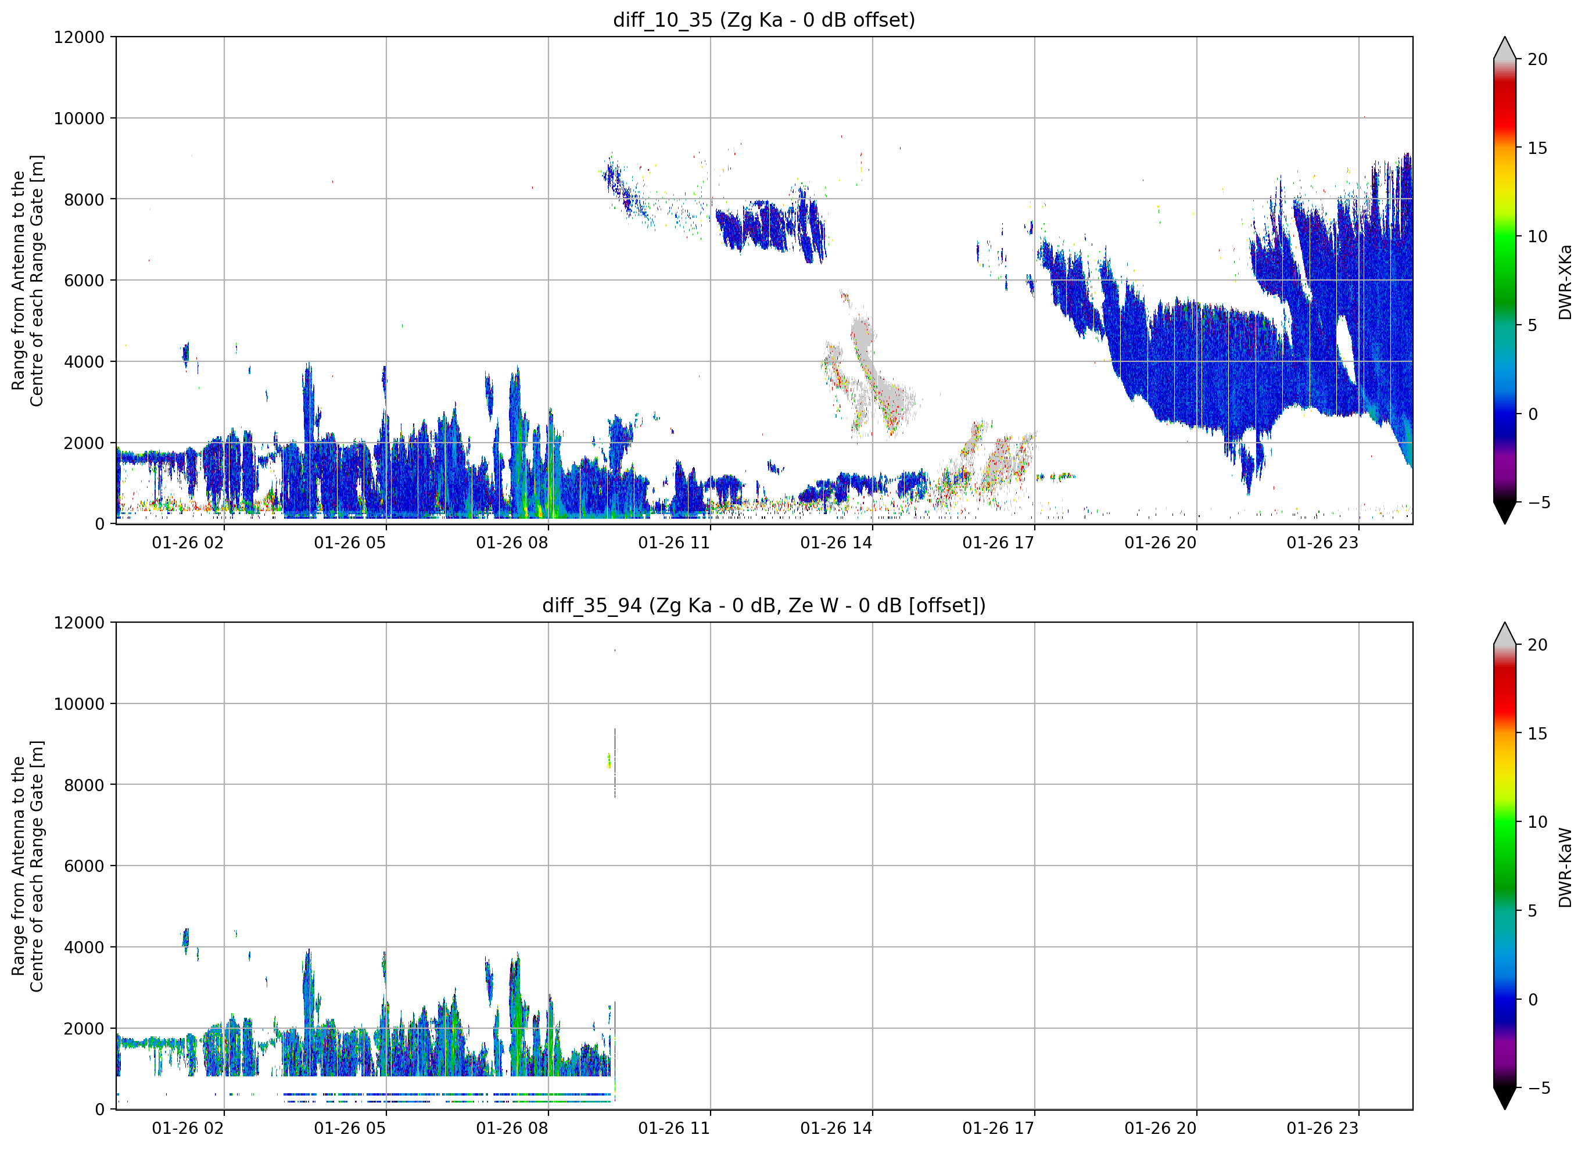This screenshot has height=1149, width=1585.
Task: Click bottom plot y-axis tick 12000
Action: tap(79, 623)
